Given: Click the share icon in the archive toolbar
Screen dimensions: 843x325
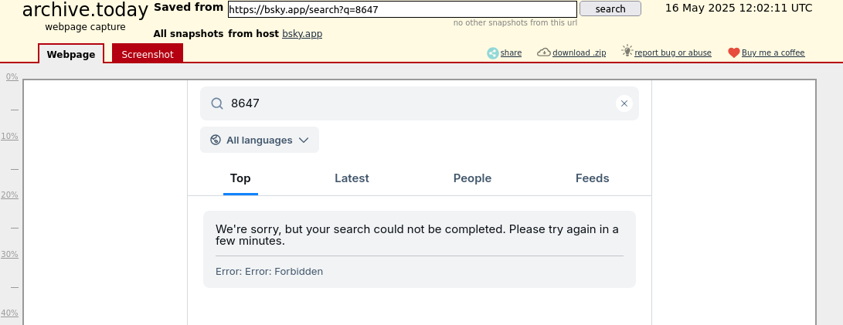Looking at the screenshot, I should [492, 52].
